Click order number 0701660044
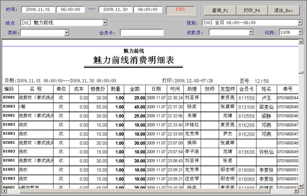 pyautogui.click(x=288, y=98)
